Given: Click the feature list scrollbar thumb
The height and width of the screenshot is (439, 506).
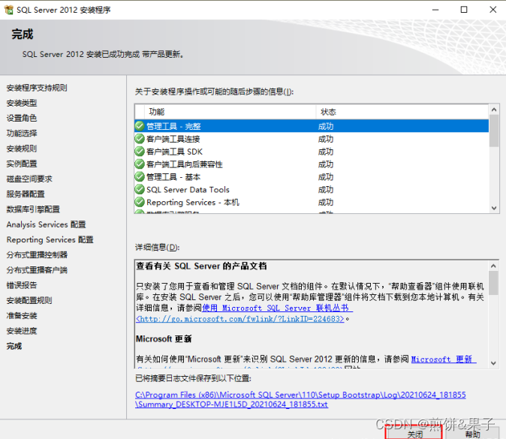Looking at the screenshot, I should pyautogui.click(x=494, y=131).
